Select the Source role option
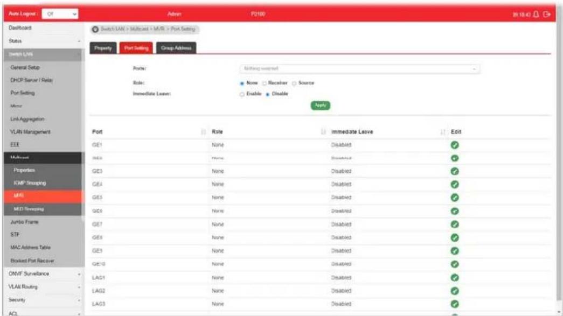The height and width of the screenshot is (316, 563). tap(294, 83)
